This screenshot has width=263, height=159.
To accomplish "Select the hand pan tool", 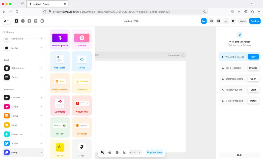I will 110,152.
